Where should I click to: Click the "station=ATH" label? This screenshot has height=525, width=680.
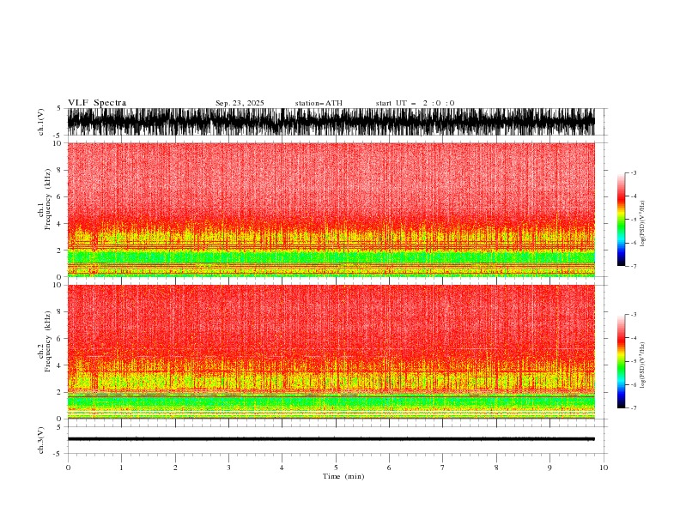[x=319, y=103]
